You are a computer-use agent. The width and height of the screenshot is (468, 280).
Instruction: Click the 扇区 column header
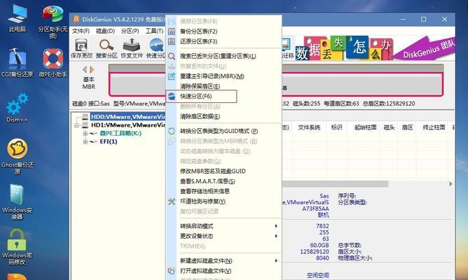tap(407, 127)
